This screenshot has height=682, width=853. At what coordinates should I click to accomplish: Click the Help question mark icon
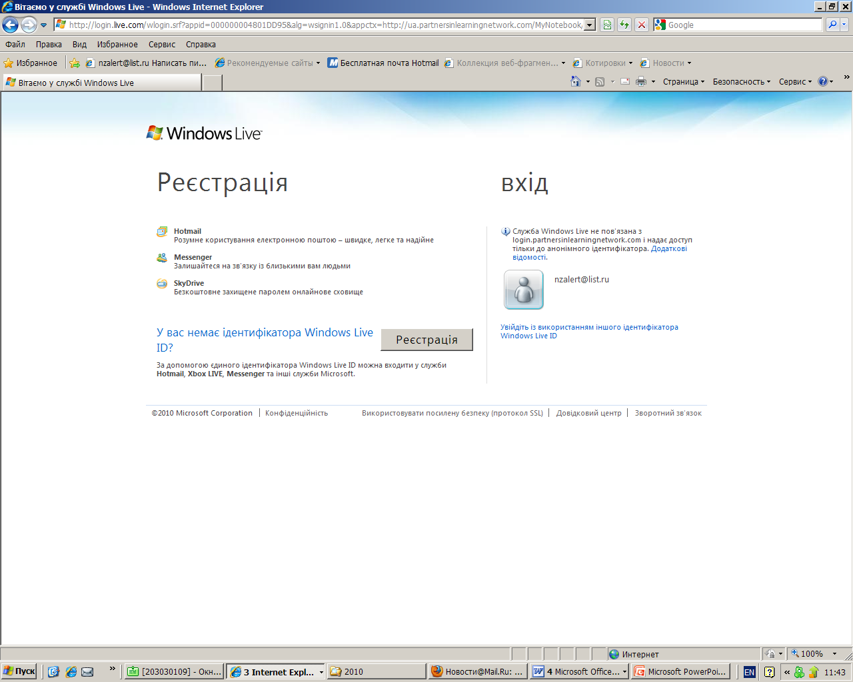tap(823, 81)
